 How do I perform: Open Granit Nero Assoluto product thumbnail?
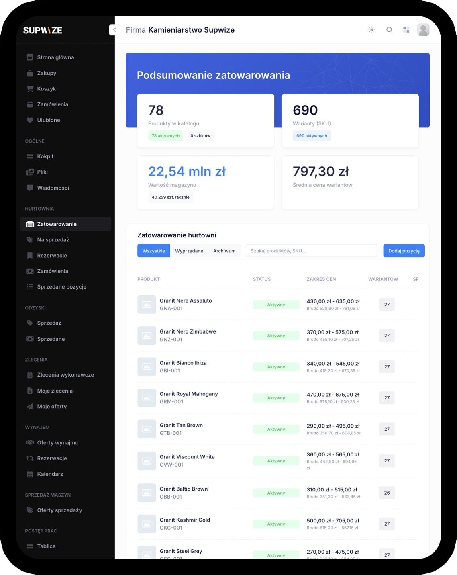tap(147, 305)
